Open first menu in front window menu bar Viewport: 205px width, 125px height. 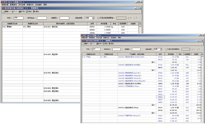pos(84,38)
